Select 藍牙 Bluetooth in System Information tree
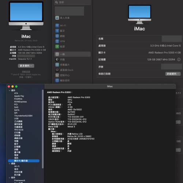 click(x=16, y=144)
